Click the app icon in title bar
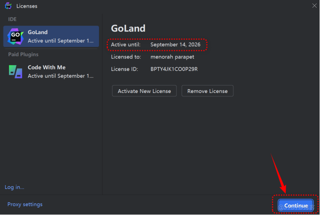The width and height of the screenshot is (320, 215). (8, 6)
